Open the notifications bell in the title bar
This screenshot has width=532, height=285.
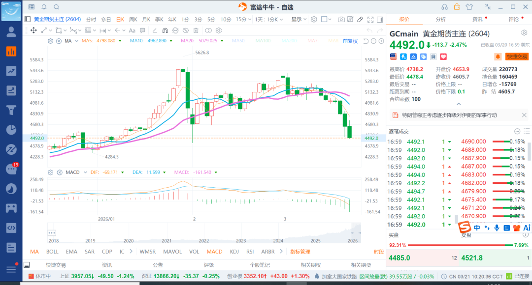[x=44, y=7]
